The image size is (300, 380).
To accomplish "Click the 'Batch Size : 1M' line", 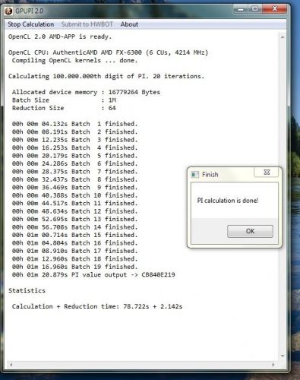I will tap(64, 100).
